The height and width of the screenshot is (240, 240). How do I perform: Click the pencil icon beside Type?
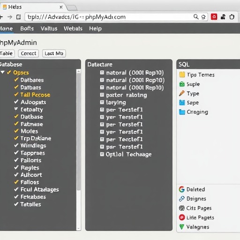coord(182,93)
